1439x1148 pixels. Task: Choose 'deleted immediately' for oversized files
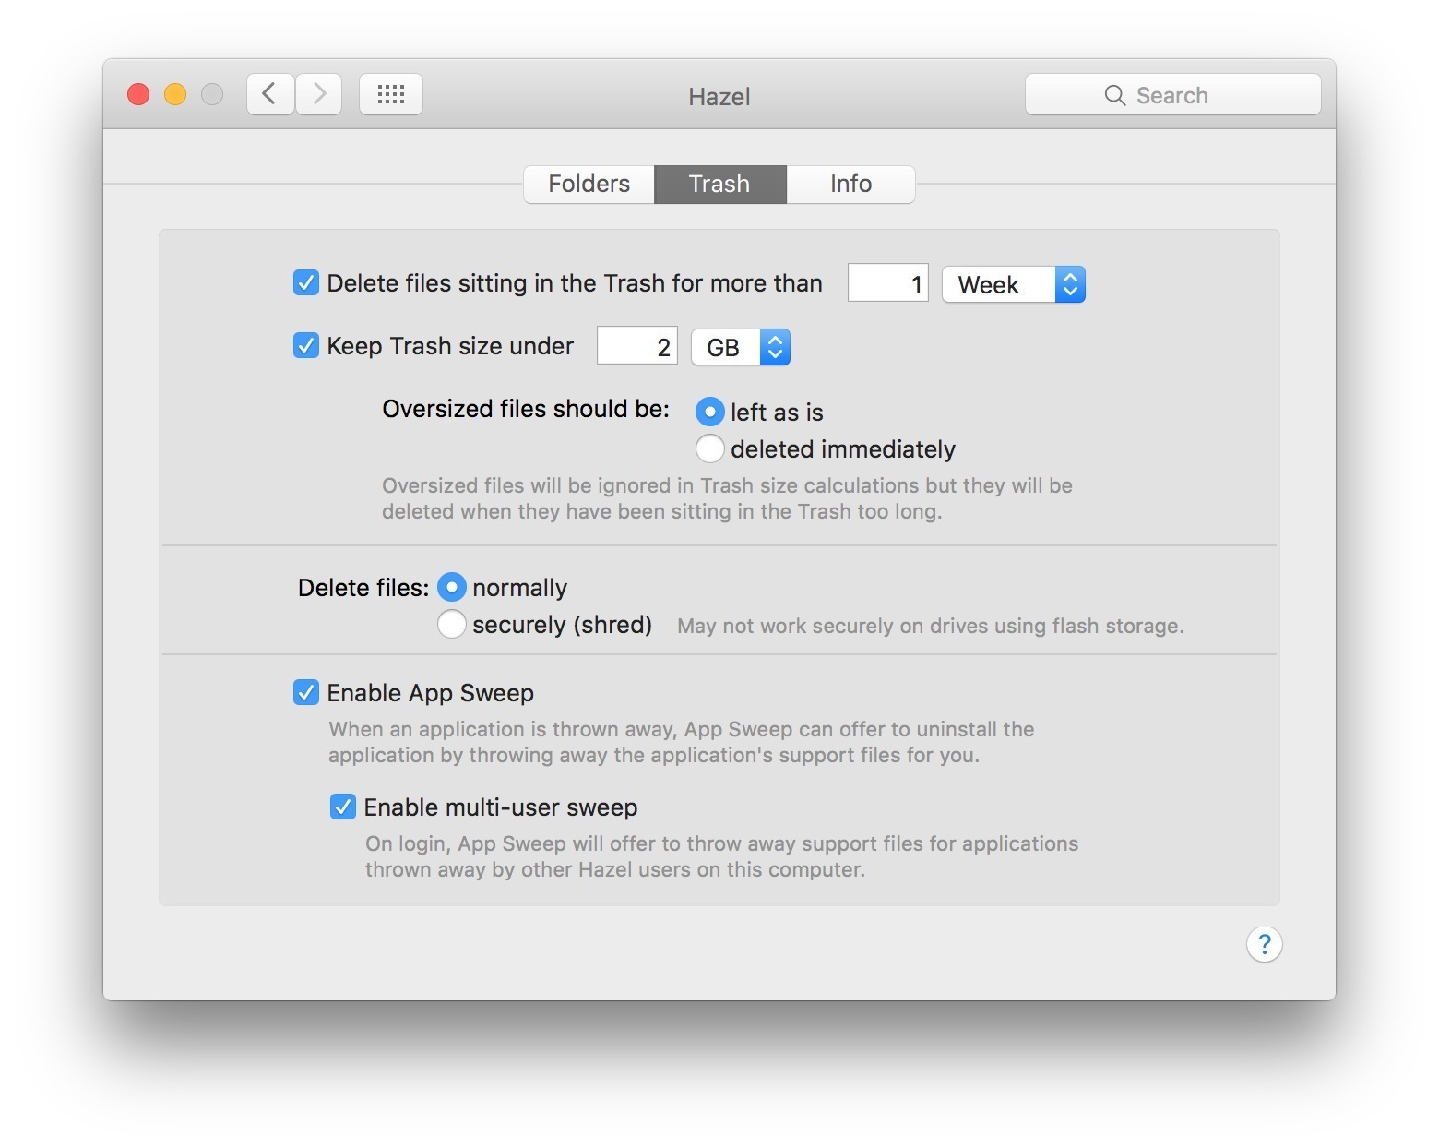point(709,448)
